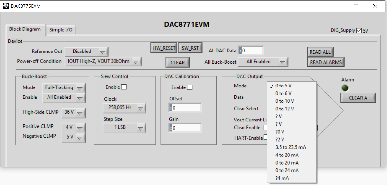387x185 pixels.
Task: Choose 0 to 12 V output mode
Action: coord(292,109)
